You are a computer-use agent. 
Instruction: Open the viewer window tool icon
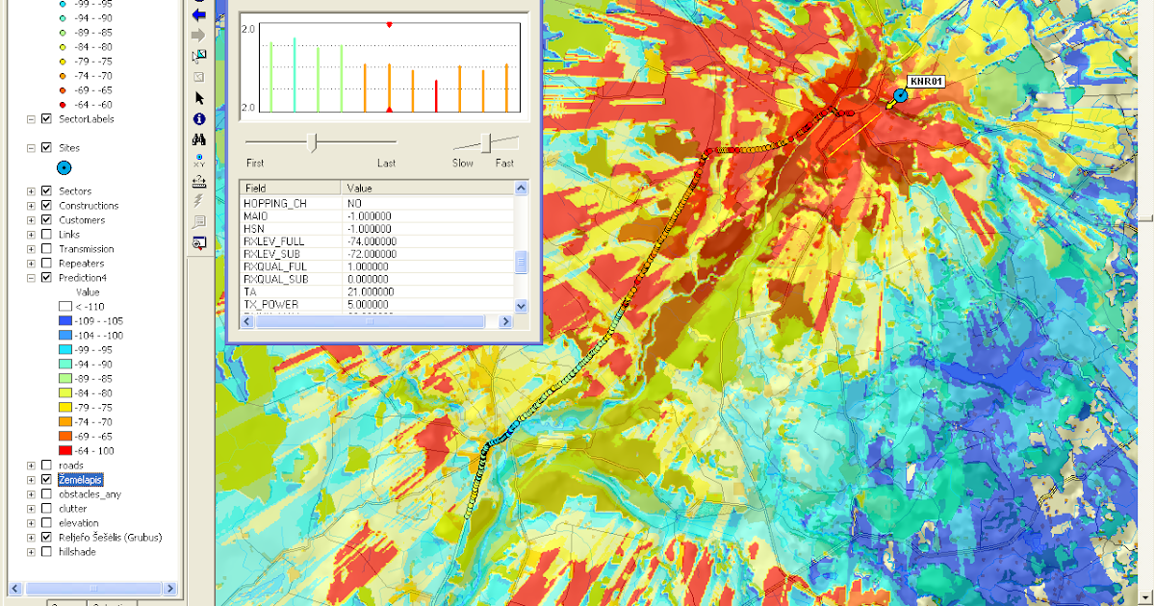(199, 243)
